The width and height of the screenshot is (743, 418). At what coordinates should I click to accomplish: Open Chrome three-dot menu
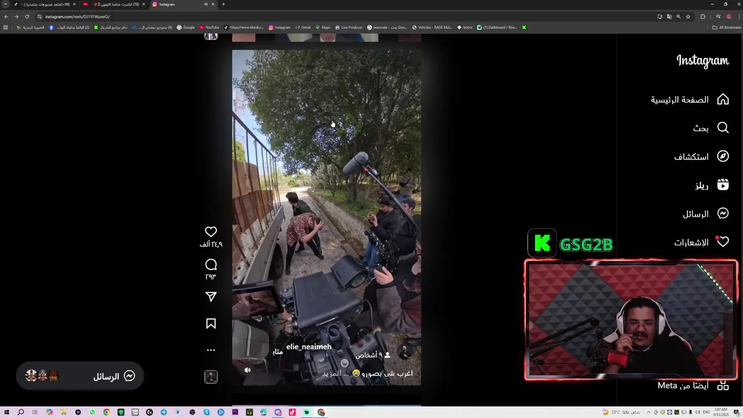[x=738, y=16]
